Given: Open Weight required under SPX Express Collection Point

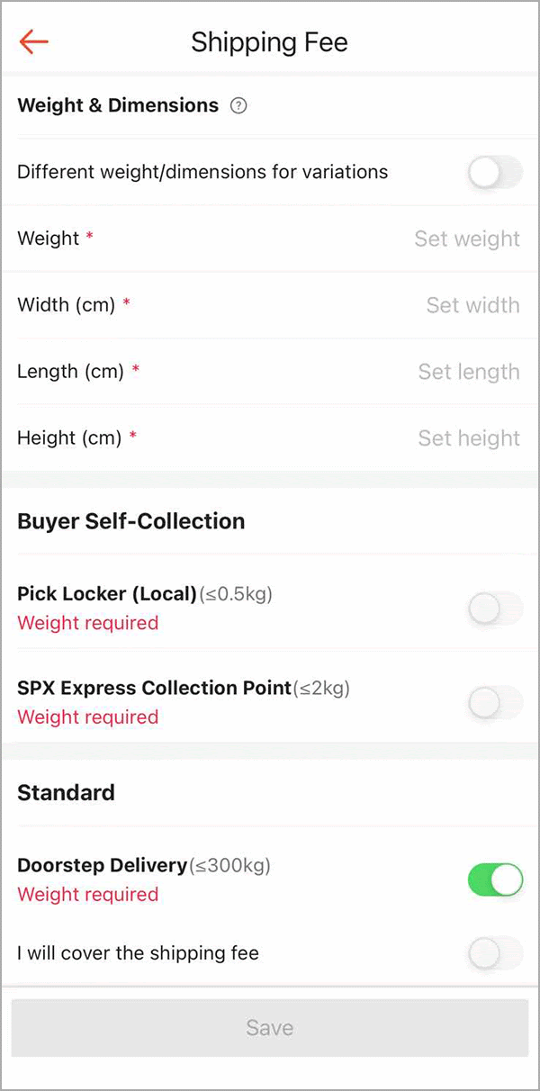Looking at the screenshot, I should 87,717.
